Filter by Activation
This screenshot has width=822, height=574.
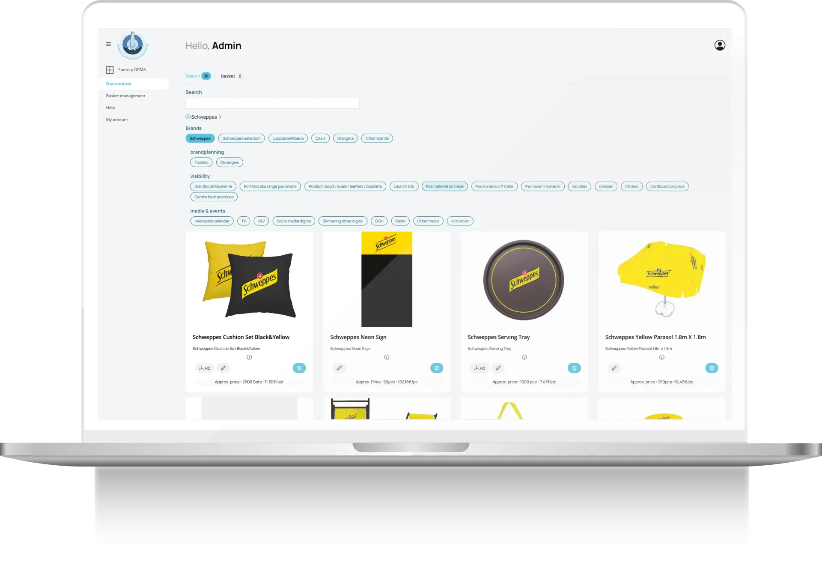pyautogui.click(x=460, y=221)
